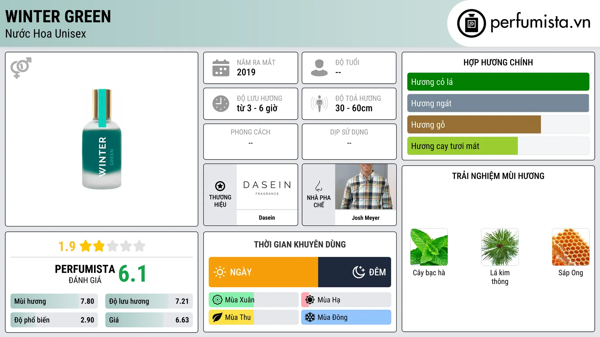Screen dimensions: 600x337
Task: Click the perfumista.vn bottle logo icon
Action: (471, 23)
